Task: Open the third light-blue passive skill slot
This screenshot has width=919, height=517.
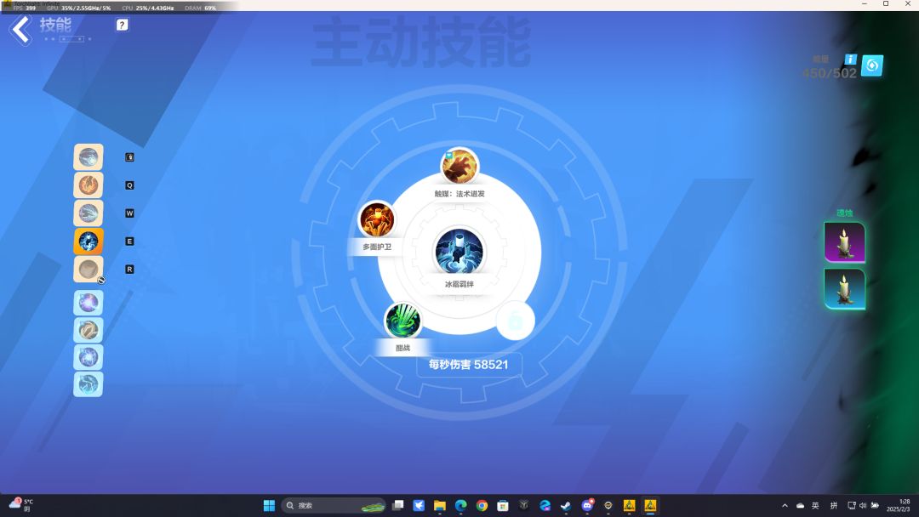Action: pyautogui.click(x=88, y=357)
